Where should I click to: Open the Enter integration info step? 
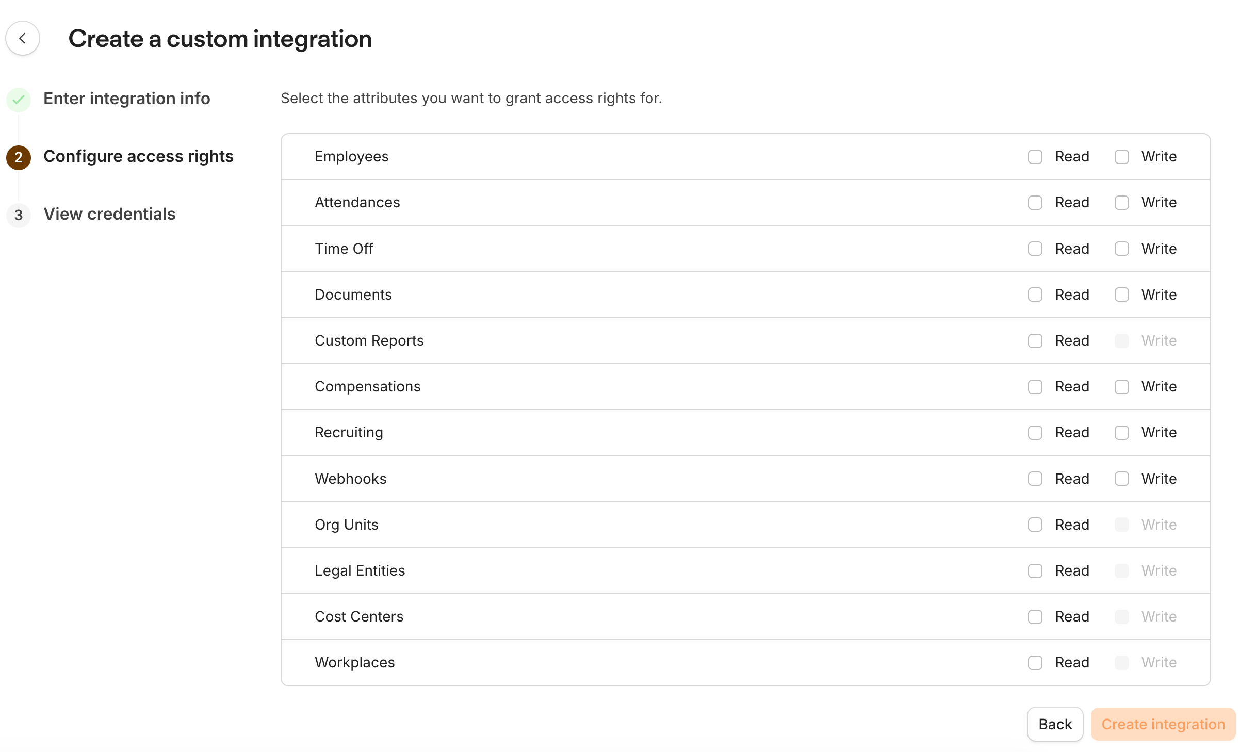(x=126, y=99)
